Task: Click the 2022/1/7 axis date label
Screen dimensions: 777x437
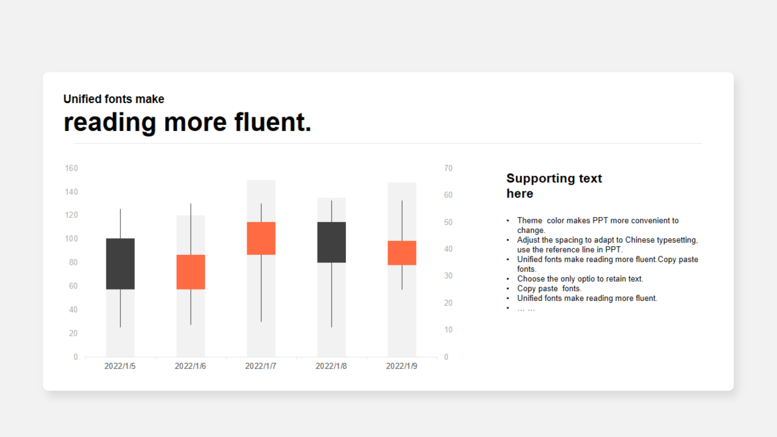Action: click(x=261, y=366)
